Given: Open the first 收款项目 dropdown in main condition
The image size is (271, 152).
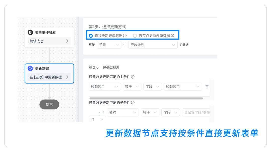Looking at the screenshot, I should (105, 87).
